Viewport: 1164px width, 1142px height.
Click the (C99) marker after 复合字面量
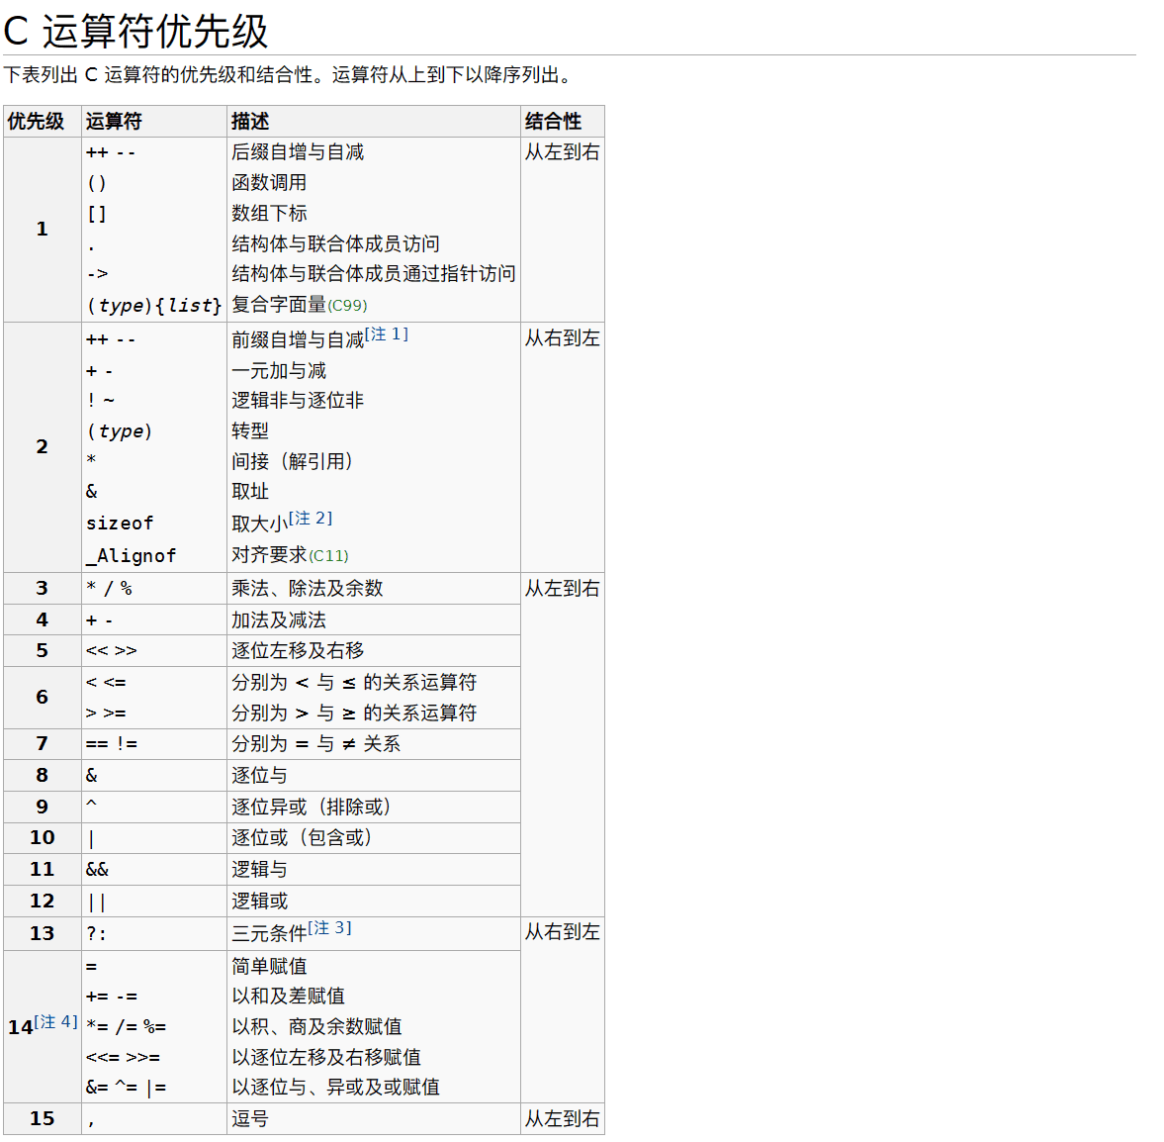pos(347,306)
